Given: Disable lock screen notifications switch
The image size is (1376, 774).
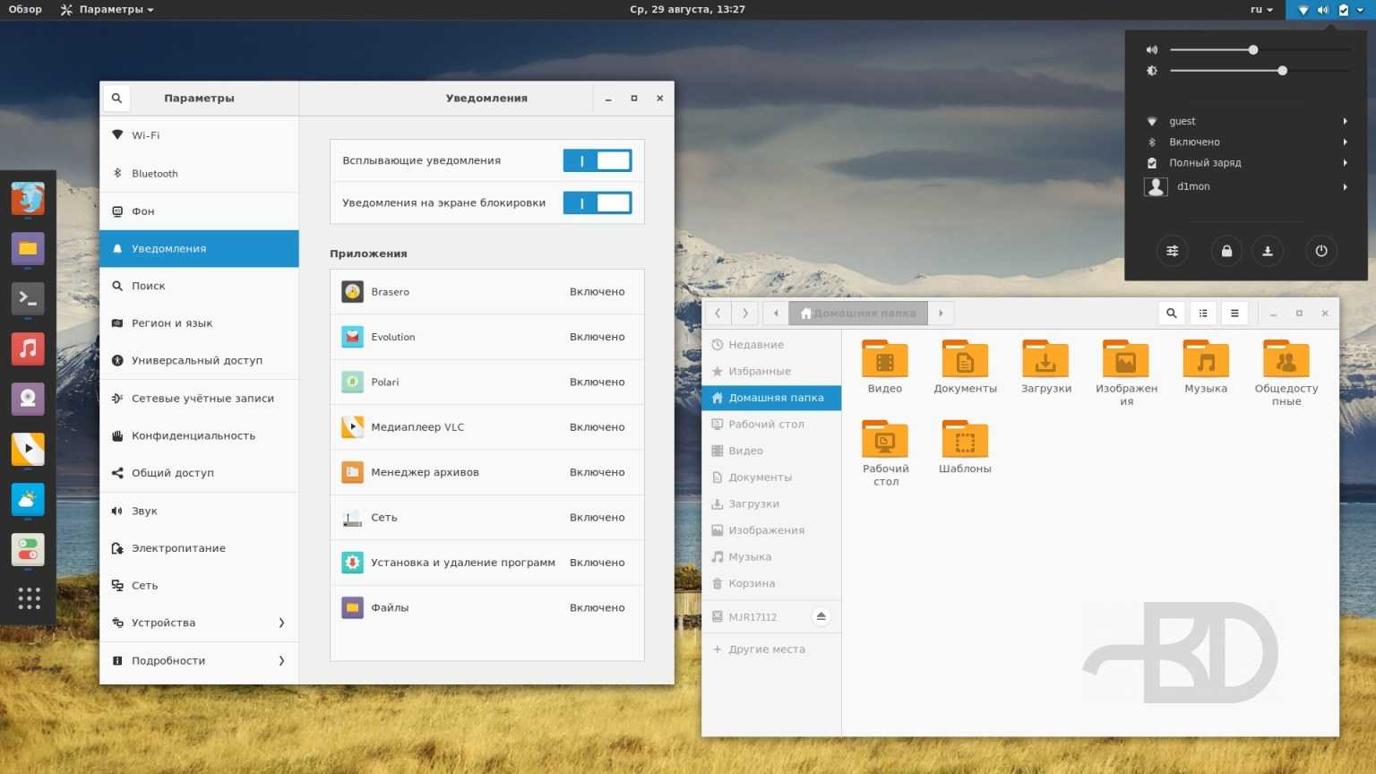Looking at the screenshot, I should [597, 203].
